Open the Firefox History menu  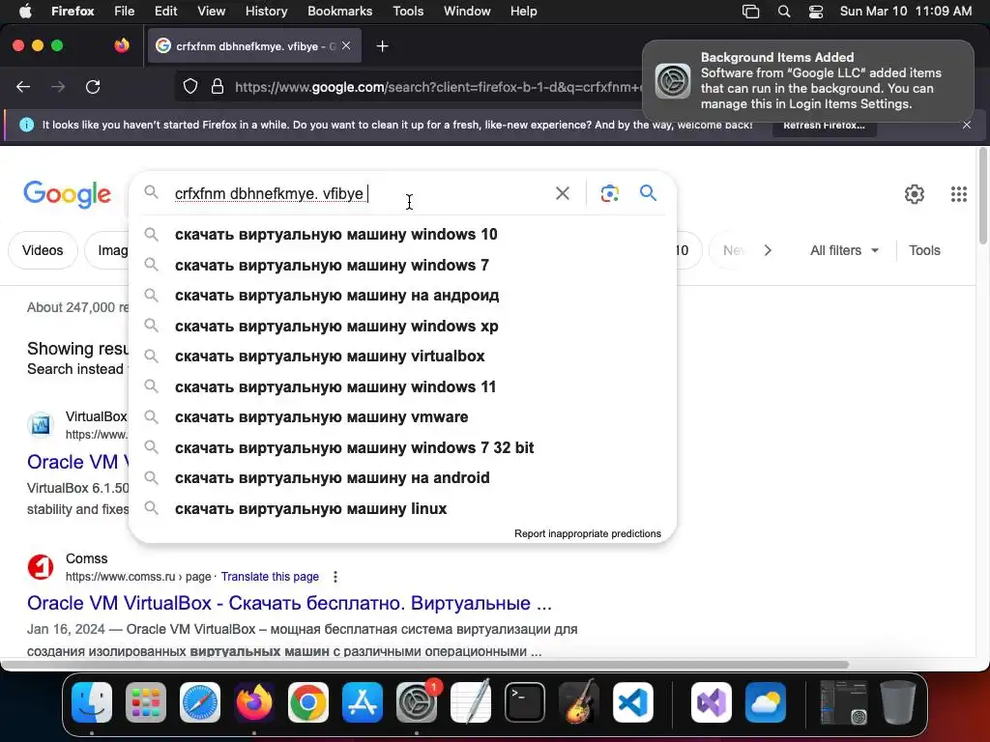[x=266, y=12]
